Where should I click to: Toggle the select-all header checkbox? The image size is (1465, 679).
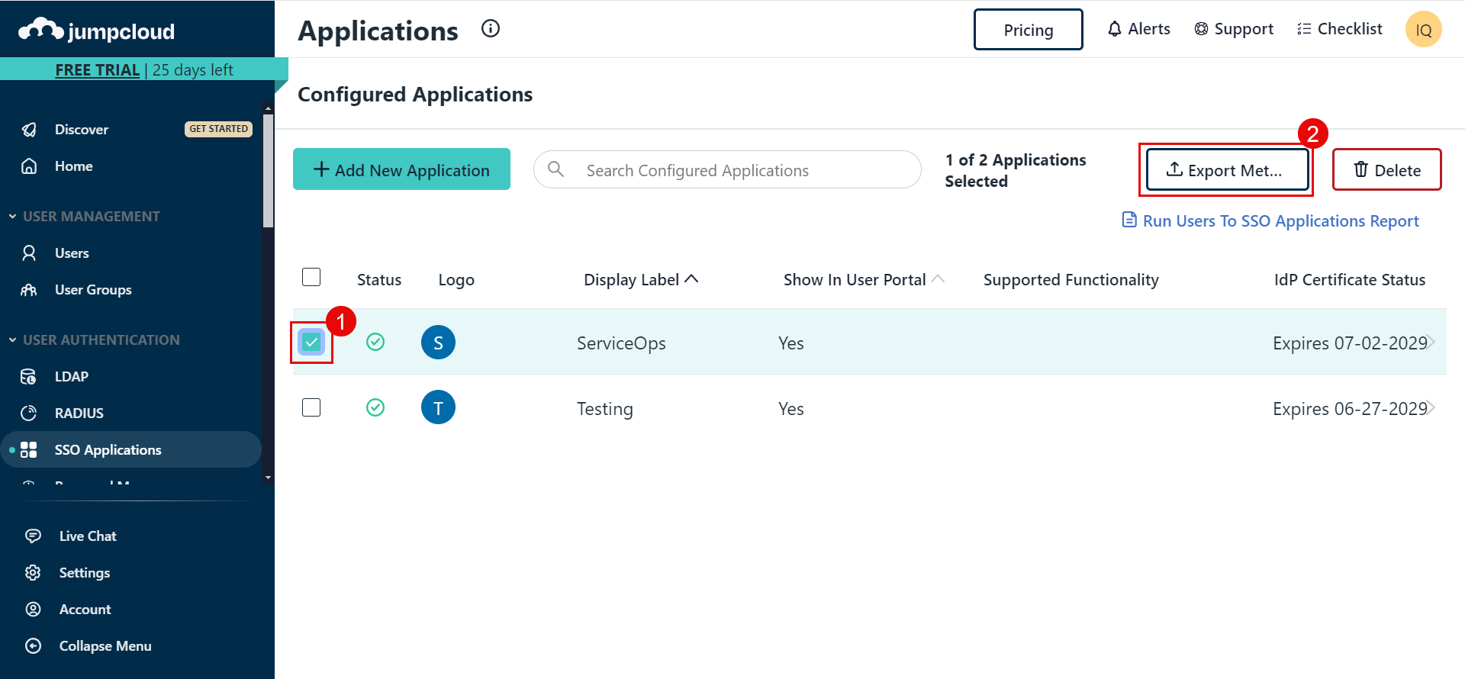311,277
